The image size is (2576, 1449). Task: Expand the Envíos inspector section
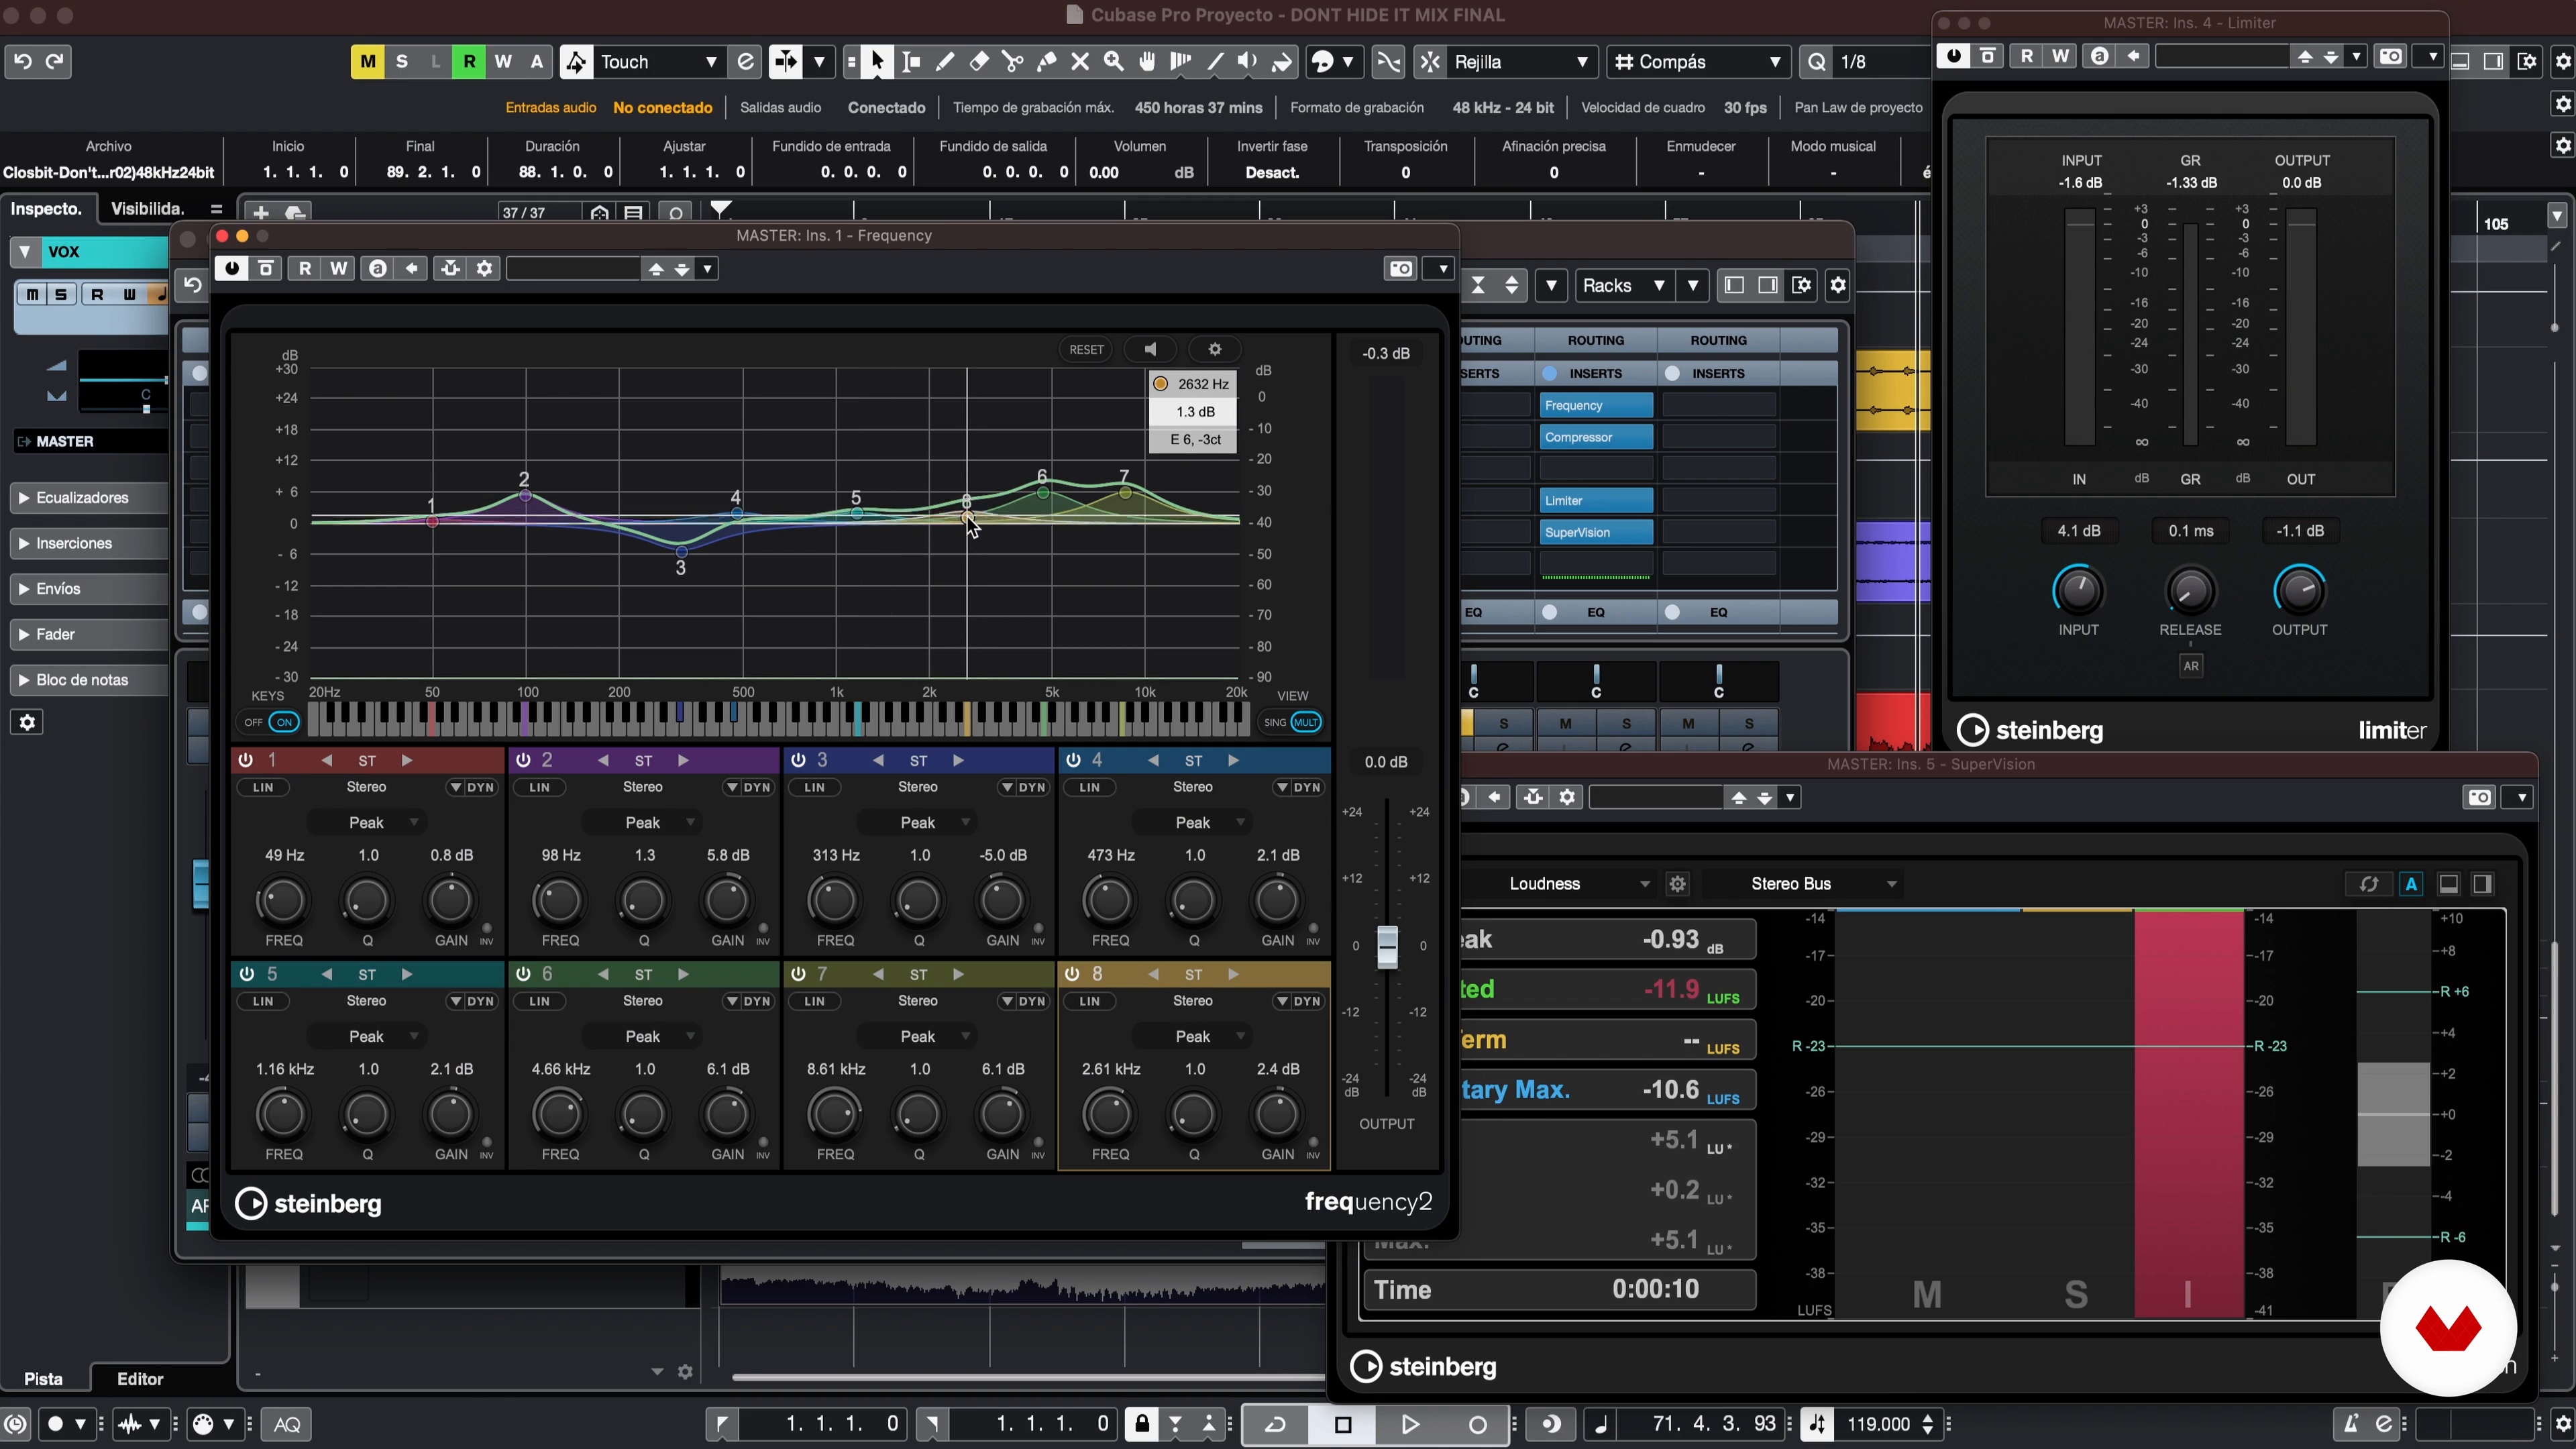88,589
